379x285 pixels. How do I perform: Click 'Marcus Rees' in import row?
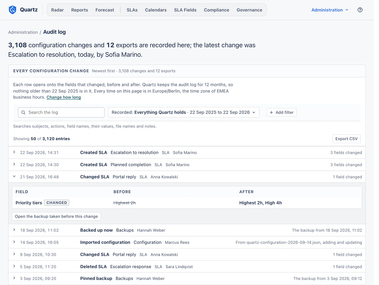pos(177,242)
